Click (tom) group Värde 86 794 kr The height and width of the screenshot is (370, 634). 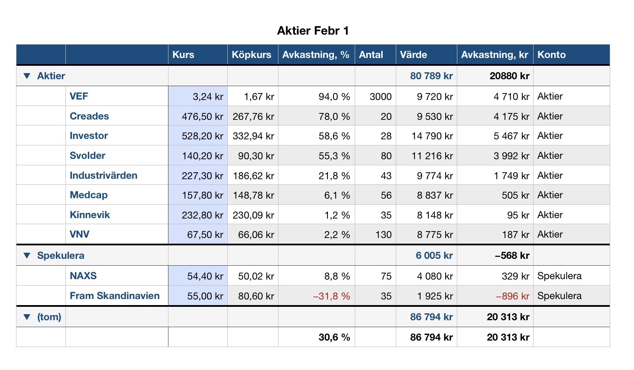click(x=427, y=317)
